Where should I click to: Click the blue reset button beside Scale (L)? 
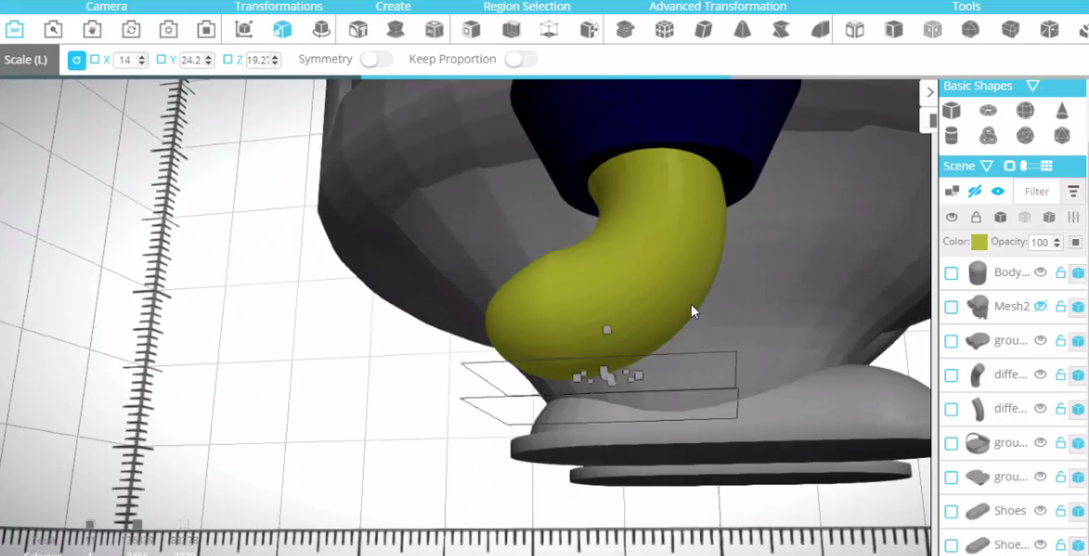[x=76, y=60]
